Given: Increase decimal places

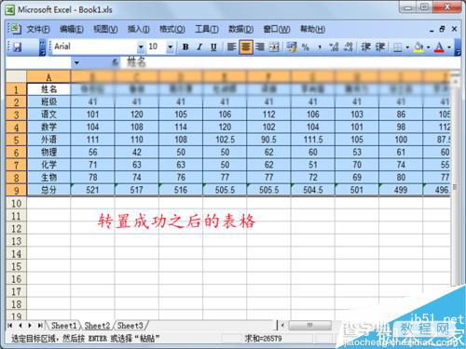Looking at the screenshot, I should 334,47.
